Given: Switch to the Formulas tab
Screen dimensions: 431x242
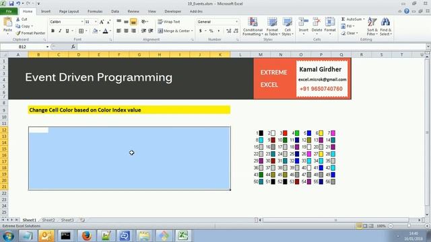Looking at the screenshot, I should [95, 11].
